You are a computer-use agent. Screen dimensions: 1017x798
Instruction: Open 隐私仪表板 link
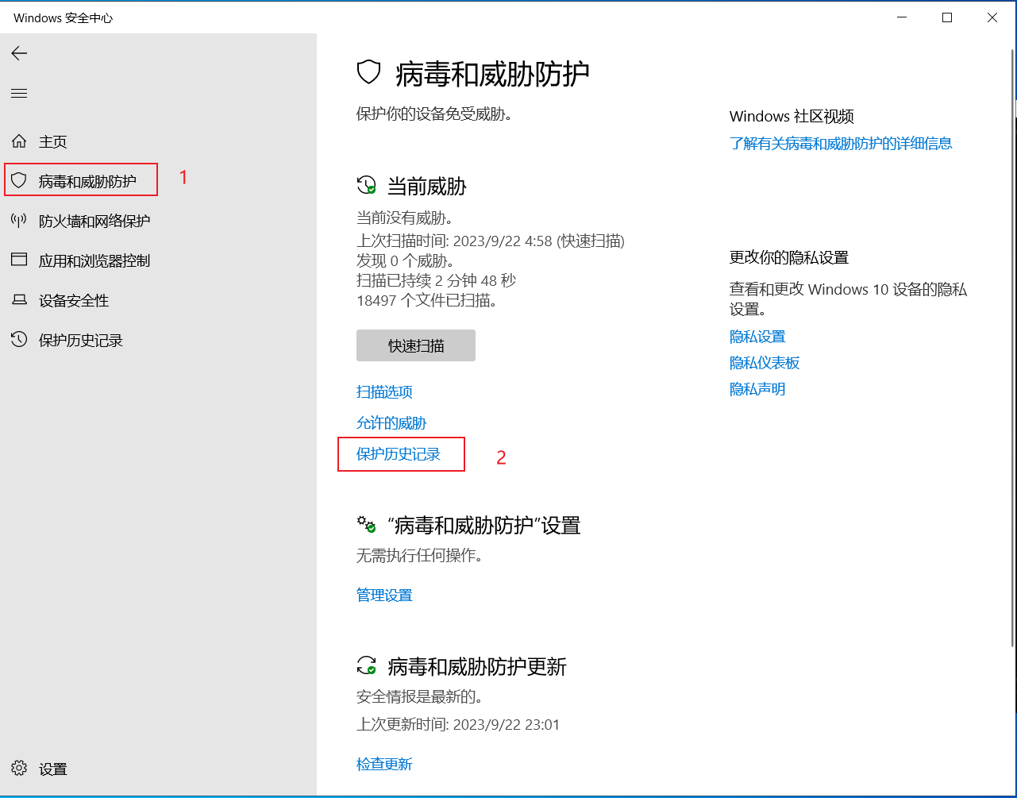click(764, 363)
